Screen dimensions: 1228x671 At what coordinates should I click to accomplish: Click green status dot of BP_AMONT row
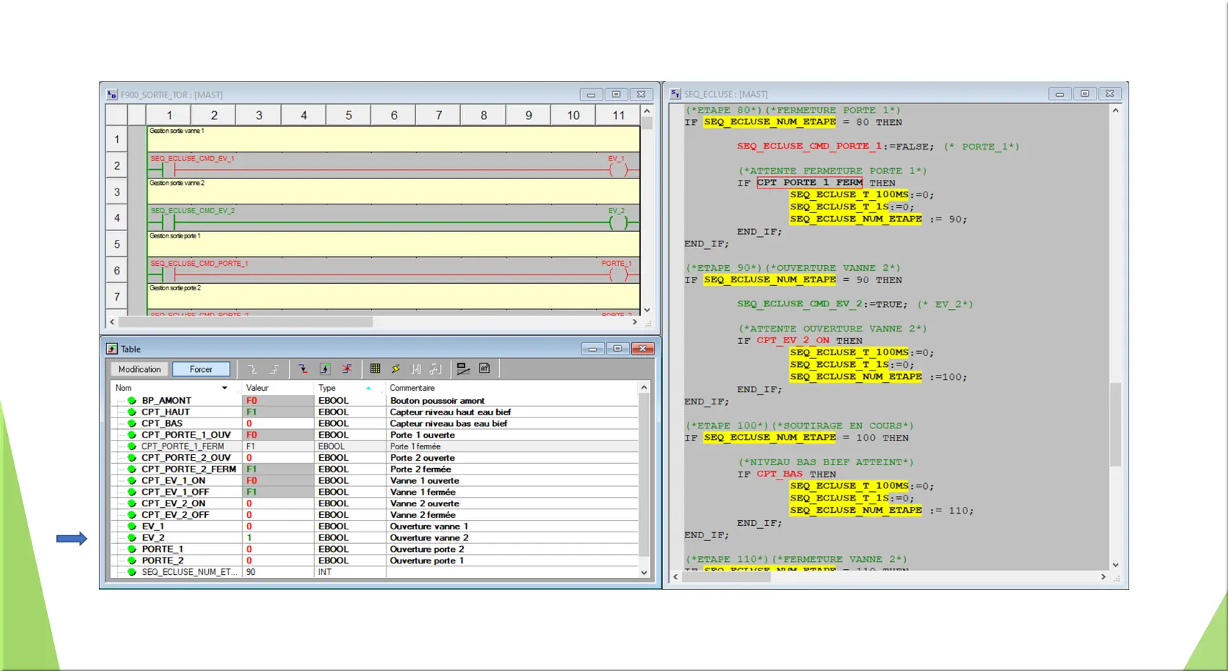coord(131,401)
